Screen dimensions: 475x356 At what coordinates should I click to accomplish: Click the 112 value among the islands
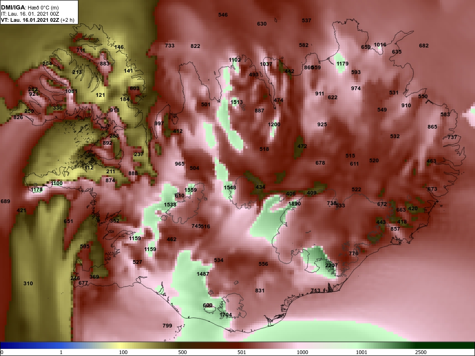coord(89,168)
